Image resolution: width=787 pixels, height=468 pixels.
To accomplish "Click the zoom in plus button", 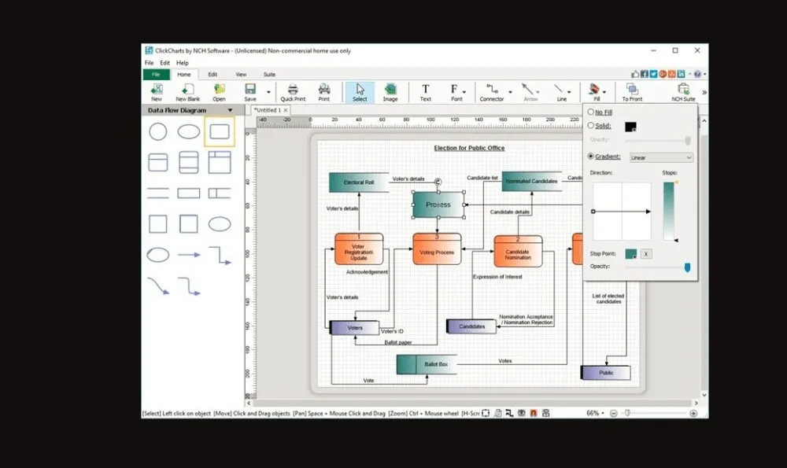I will click(x=693, y=413).
